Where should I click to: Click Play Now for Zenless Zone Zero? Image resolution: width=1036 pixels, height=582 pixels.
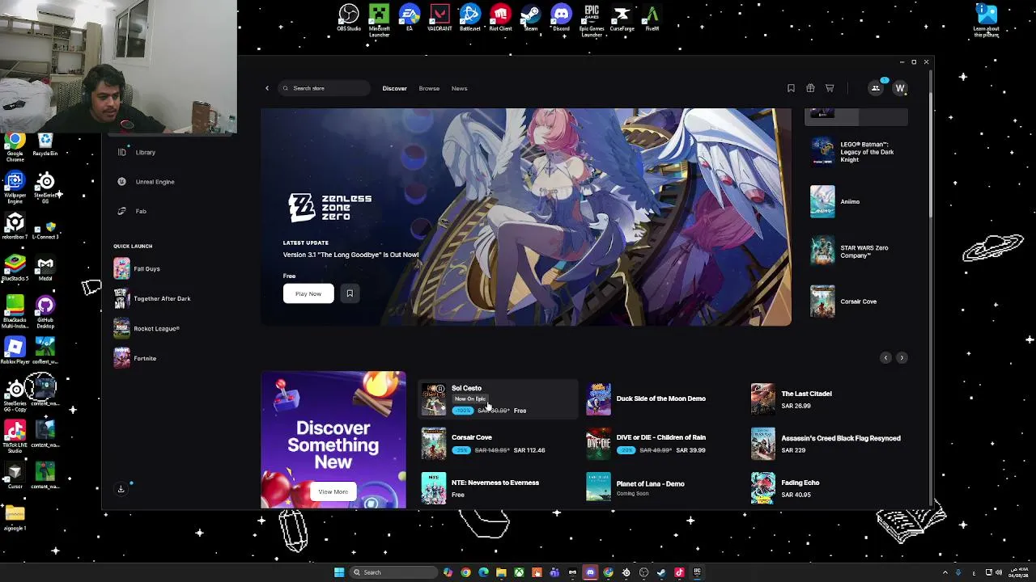point(308,293)
